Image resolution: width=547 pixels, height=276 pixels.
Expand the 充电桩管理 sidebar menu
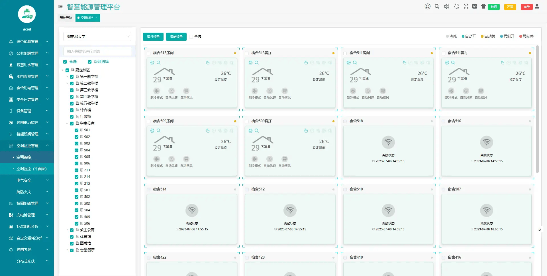tap(27, 215)
